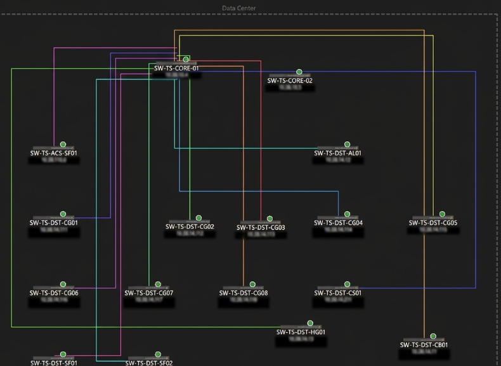
Task: Select the SW-TS-DST-CG01 switch icon
Action: 54,218
